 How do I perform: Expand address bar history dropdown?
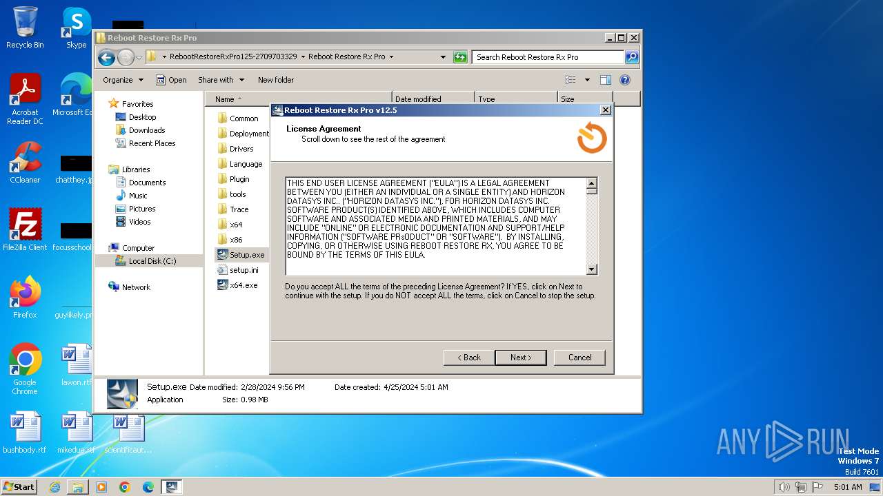[x=443, y=57]
